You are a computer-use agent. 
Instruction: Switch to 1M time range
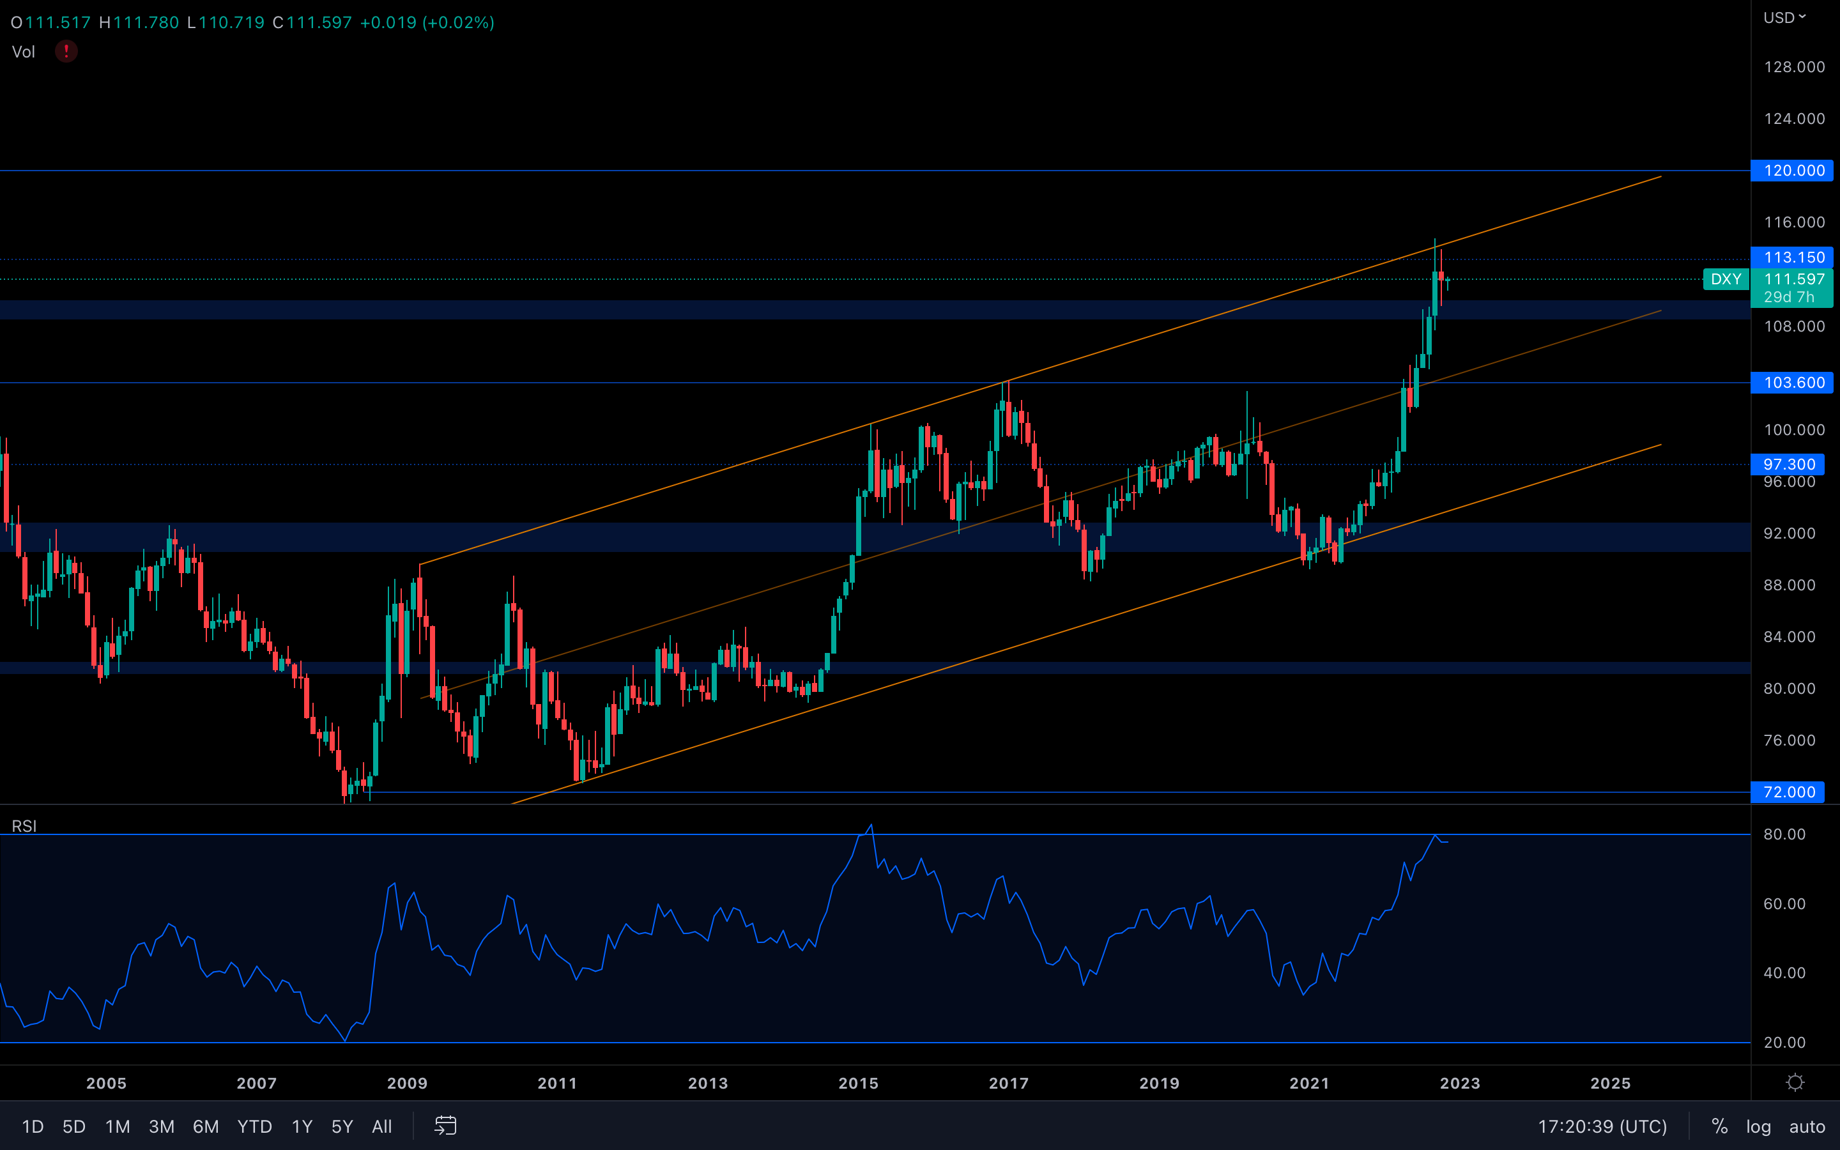(117, 1126)
